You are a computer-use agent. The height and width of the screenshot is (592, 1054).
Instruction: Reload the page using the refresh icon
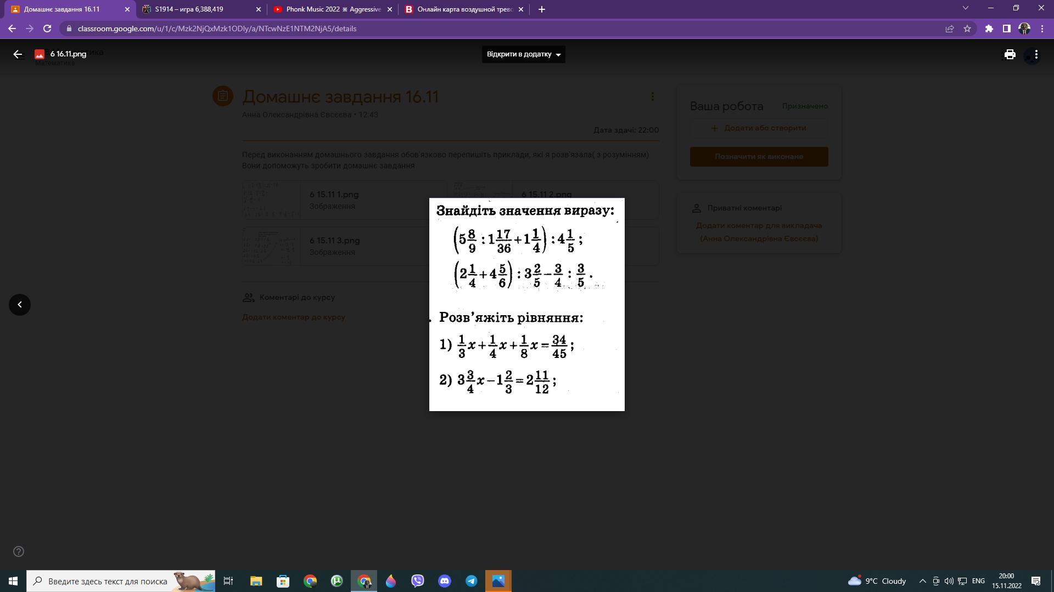point(47,29)
